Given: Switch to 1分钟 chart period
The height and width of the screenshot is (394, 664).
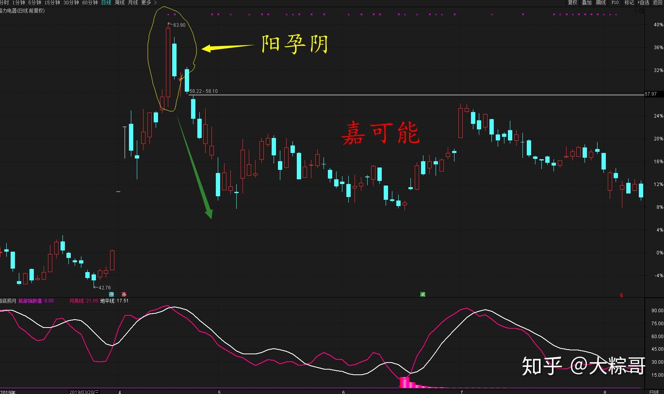Looking at the screenshot, I should pos(18,3).
